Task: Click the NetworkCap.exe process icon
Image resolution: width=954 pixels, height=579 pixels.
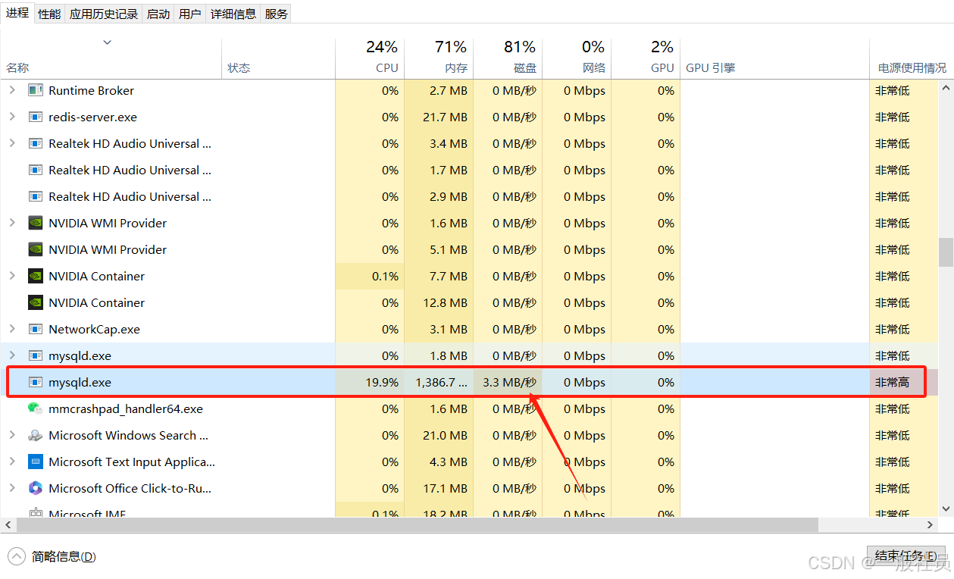Action: [36, 329]
